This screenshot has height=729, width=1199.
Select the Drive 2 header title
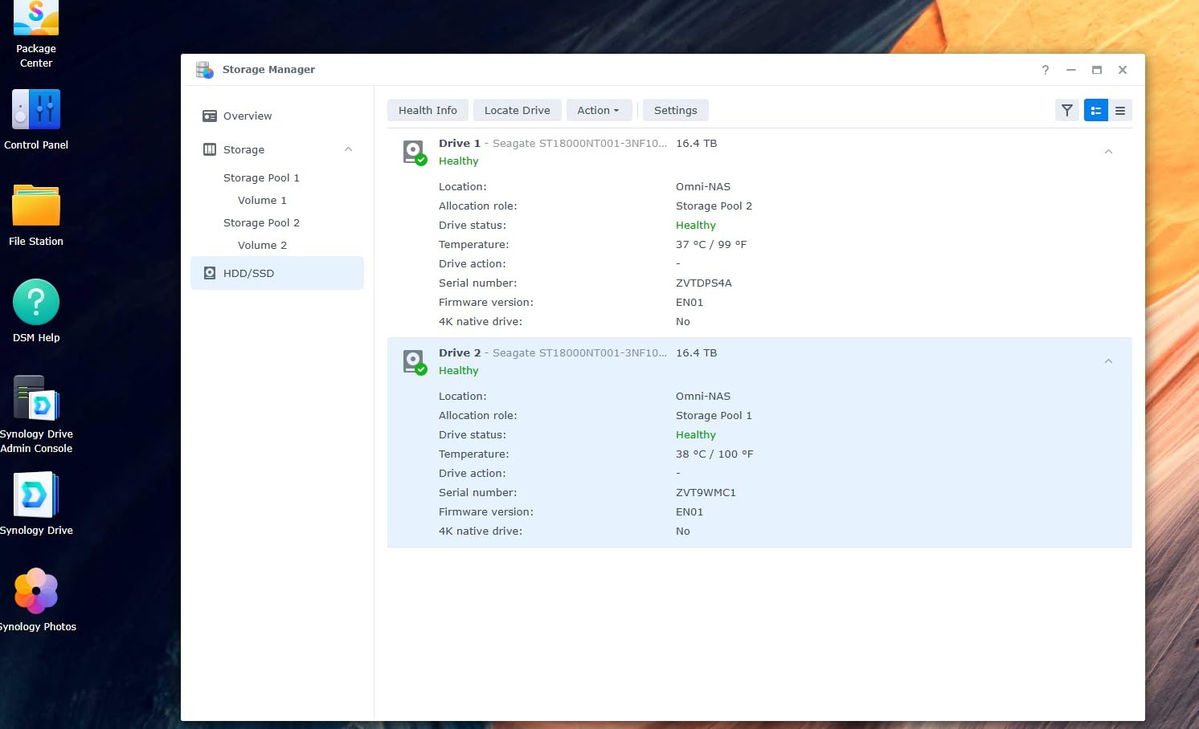[x=460, y=352]
